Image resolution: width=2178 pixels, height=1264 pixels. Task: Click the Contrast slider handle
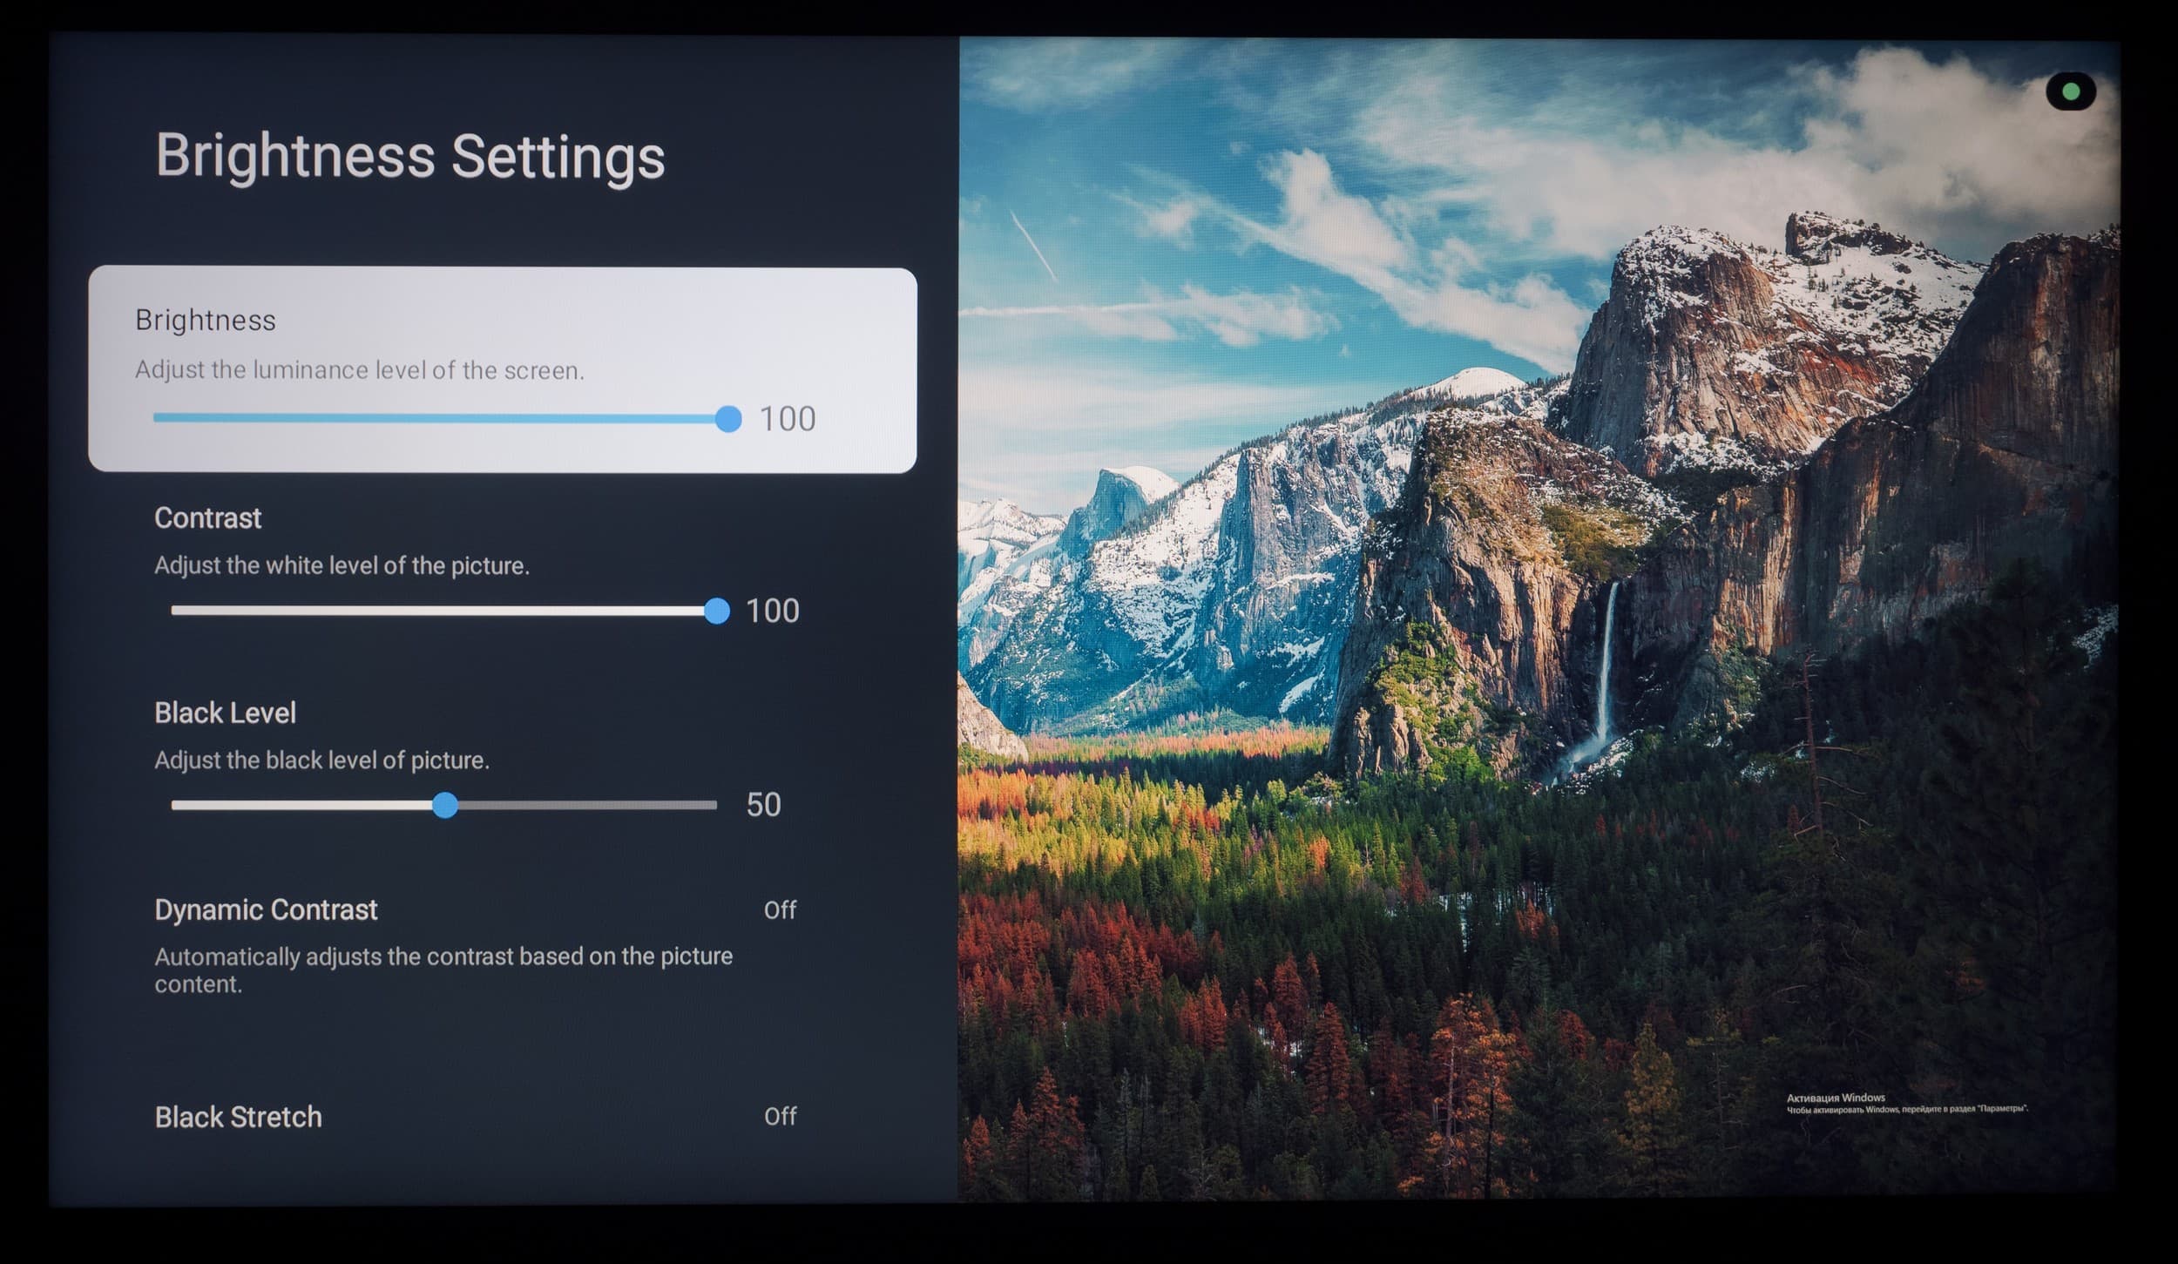tap(716, 611)
